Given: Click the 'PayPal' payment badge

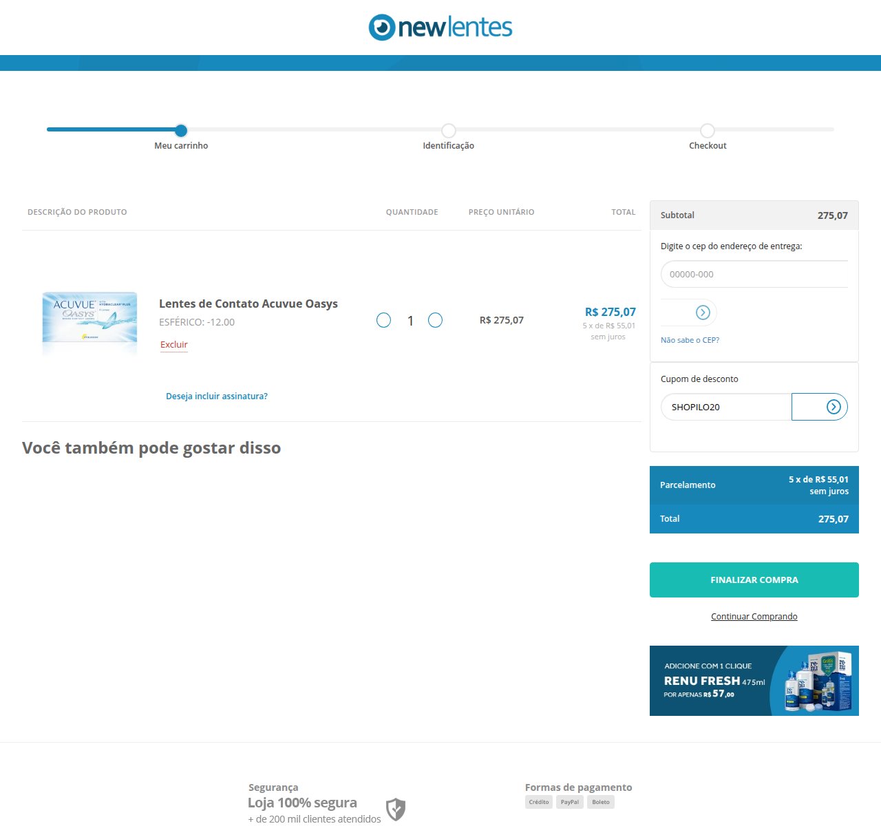Looking at the screenshot, I should tap(570, 802).
